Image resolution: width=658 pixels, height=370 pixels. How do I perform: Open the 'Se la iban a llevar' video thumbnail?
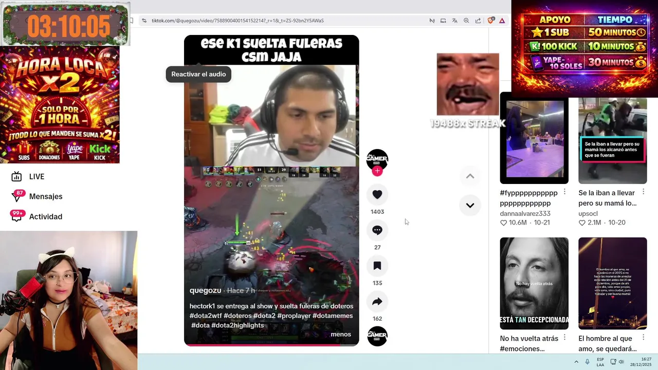click(613, 138)
